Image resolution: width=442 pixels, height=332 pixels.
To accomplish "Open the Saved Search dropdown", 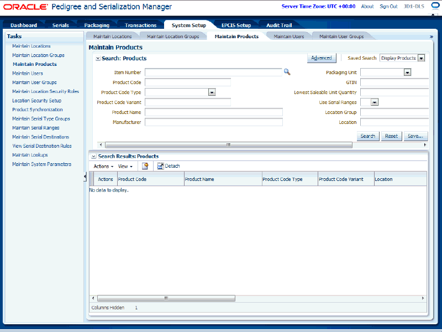I will pyautogui.click(x=421, y=58).
